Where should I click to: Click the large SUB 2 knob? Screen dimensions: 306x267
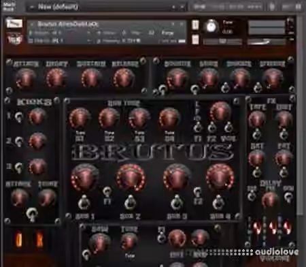(131, 178)
